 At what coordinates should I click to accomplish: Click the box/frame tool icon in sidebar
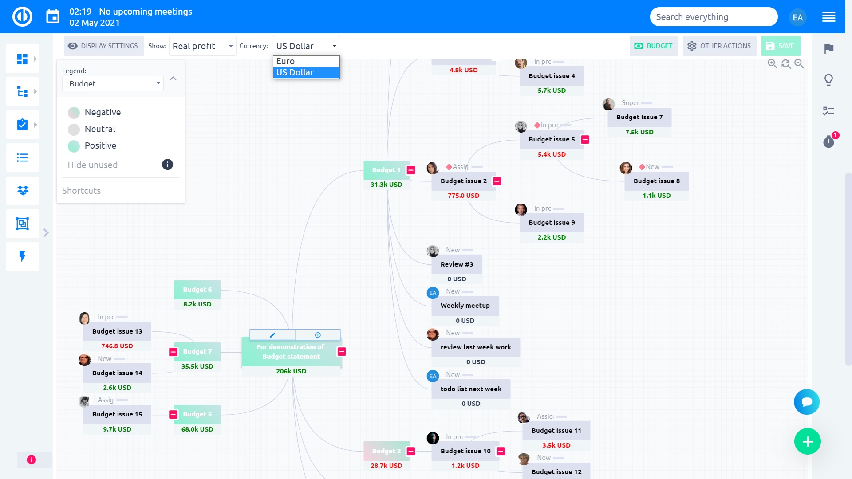(22, 223)
